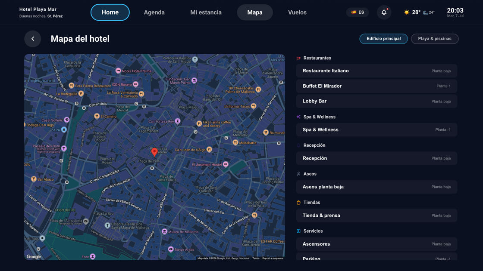This screenshot has width=483, height=271.
Task: Open Terms link on the map
Action: click(x=256, y=259)
